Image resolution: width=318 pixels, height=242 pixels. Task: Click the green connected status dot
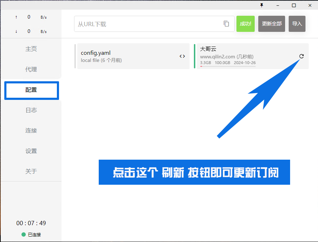point(24,234)
